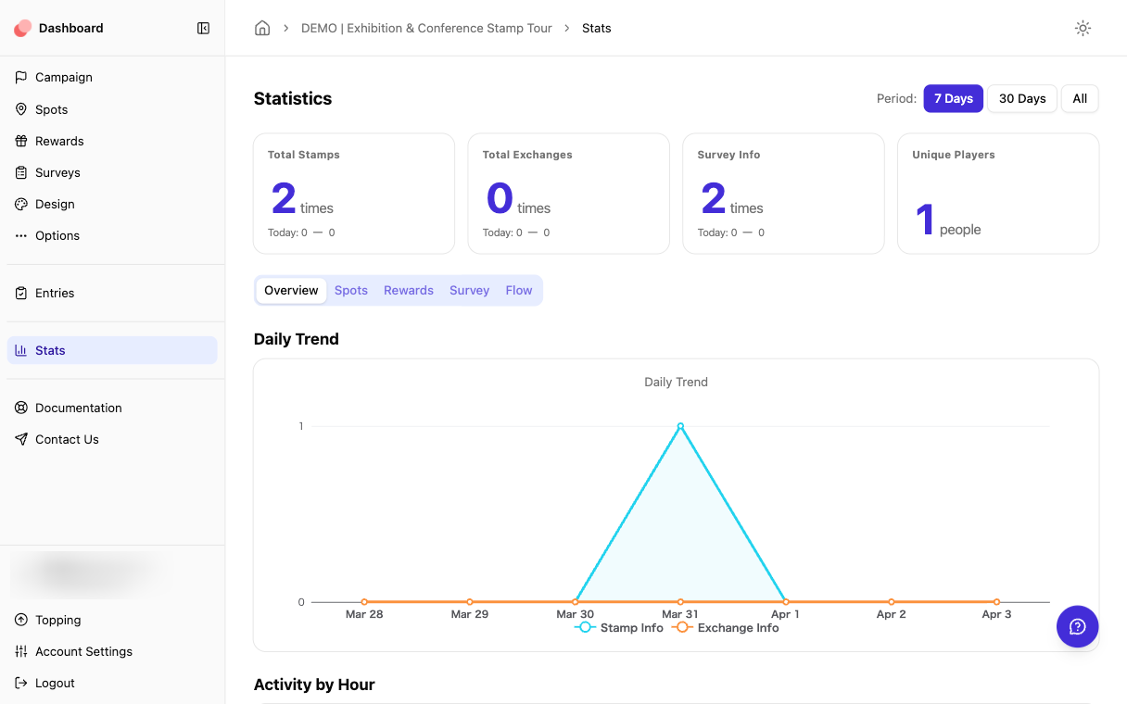1127x704 pixels.
Task: Click the Mar 28 orange data point
Action: click(x=364, y=602)
